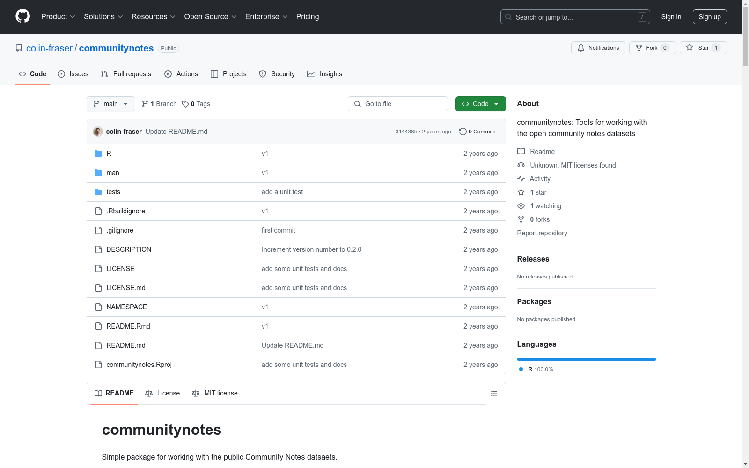Switch to the Projects tab
This screenshot has height=468, width=749.
pyautogui.click(x=228, y=74)
